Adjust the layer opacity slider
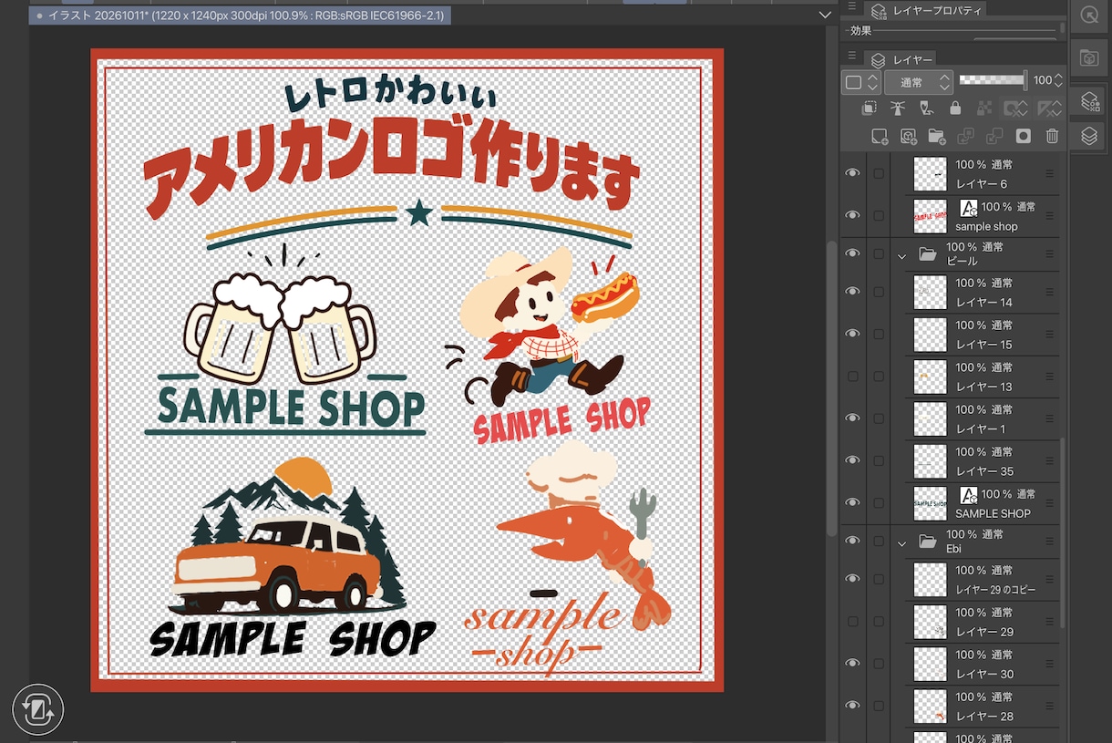Image resolution: width=1112 pixels, height=743 pixels. (993, 80)
